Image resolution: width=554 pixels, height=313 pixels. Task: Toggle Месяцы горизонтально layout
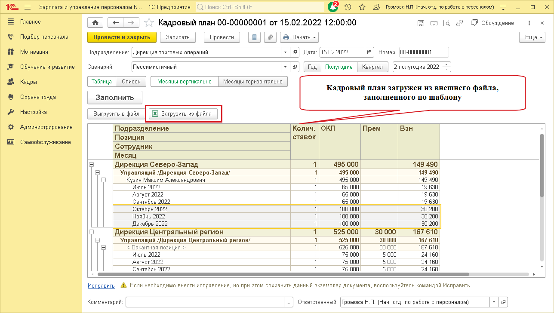coord(252,81)
